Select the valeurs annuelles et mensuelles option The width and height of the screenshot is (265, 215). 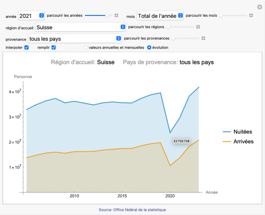click(x=86, y=47)
